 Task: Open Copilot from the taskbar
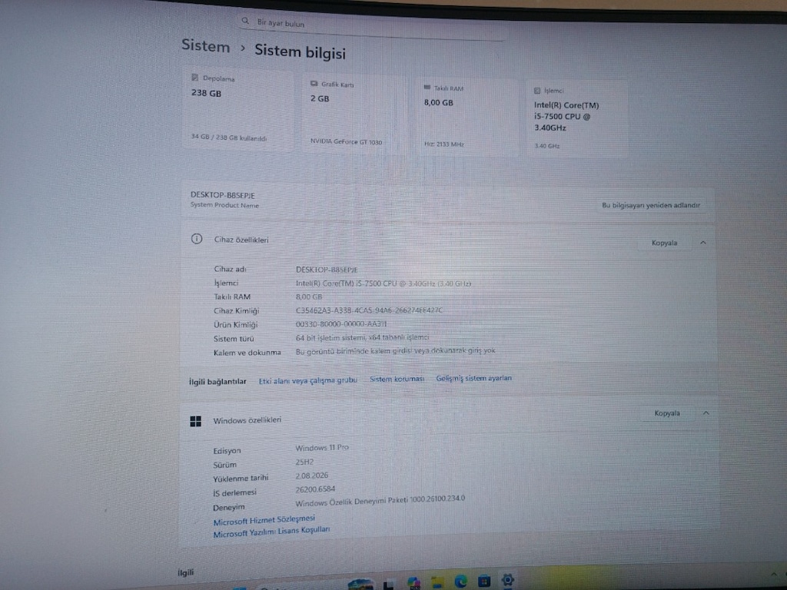click(x=414, y=582)
